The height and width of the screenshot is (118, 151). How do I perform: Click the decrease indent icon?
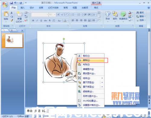[x=85, y=15]
